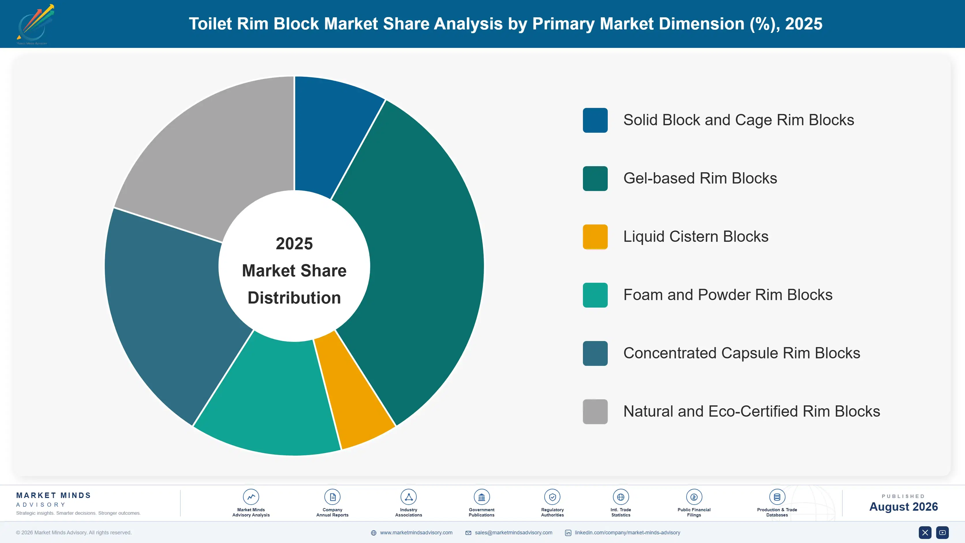Viewport: 965px width, 543px height.
Task: Click the Regulatory Authorities icon
Action: 552,497
